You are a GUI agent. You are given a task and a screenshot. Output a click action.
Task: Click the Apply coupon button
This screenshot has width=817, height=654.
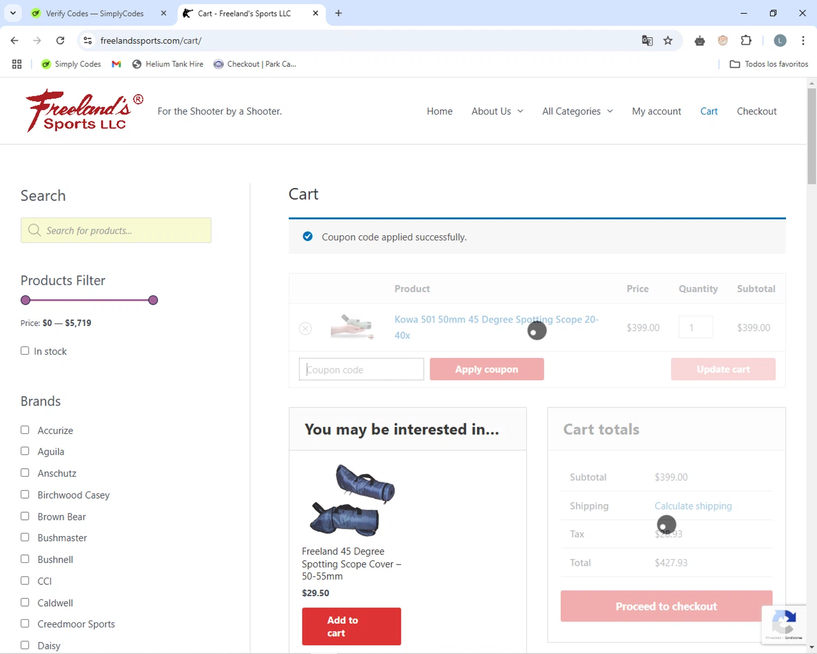[x=487, y=369]
